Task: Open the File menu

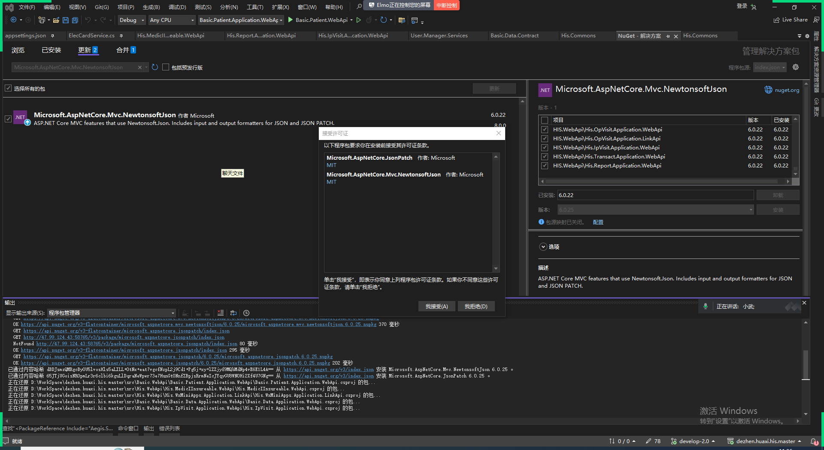Action: point(27,7)
